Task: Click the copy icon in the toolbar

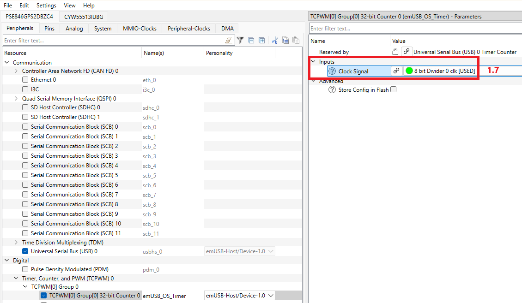Action: tap(285, 41)
